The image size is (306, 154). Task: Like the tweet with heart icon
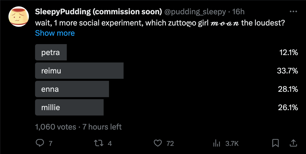(x=158, y=143)
